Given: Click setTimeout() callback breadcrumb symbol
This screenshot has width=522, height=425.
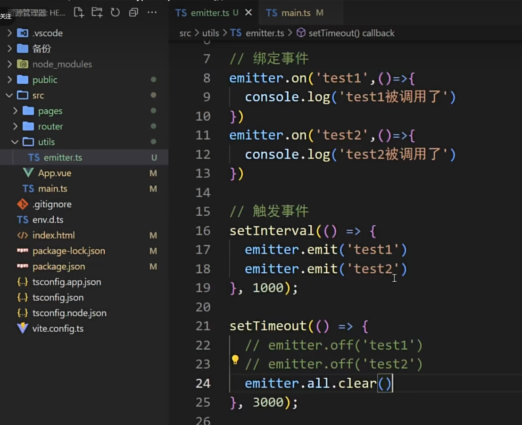Looking at the screenshot, I should point(351,33).
